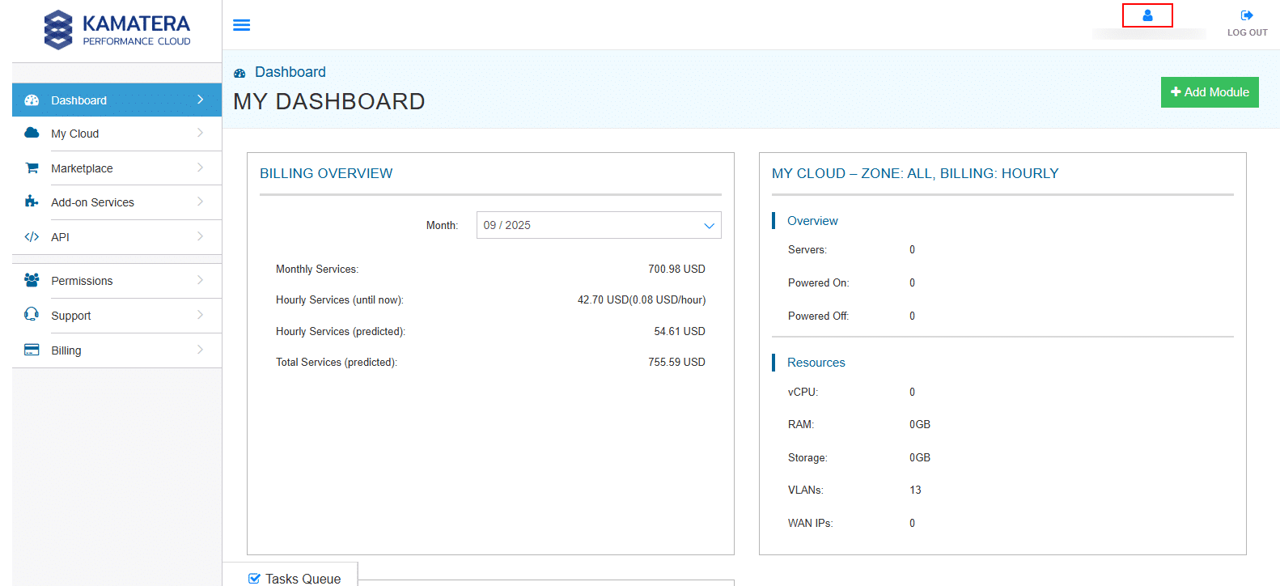The width and height of the screenshot is (1280, 586).
Task: Click the Marketplace cart icon
Action: click(x=32, y=168)
